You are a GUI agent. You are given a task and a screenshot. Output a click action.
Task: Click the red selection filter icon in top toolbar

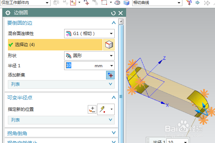[x=73, y=3]
